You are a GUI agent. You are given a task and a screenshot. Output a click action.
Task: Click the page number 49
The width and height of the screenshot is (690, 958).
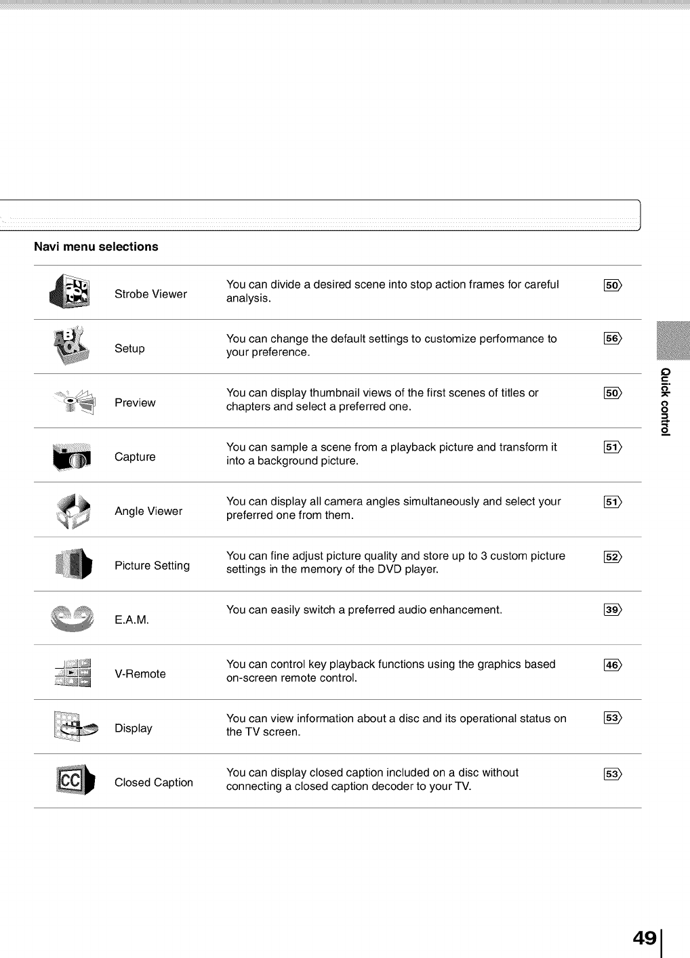(645, 938)
